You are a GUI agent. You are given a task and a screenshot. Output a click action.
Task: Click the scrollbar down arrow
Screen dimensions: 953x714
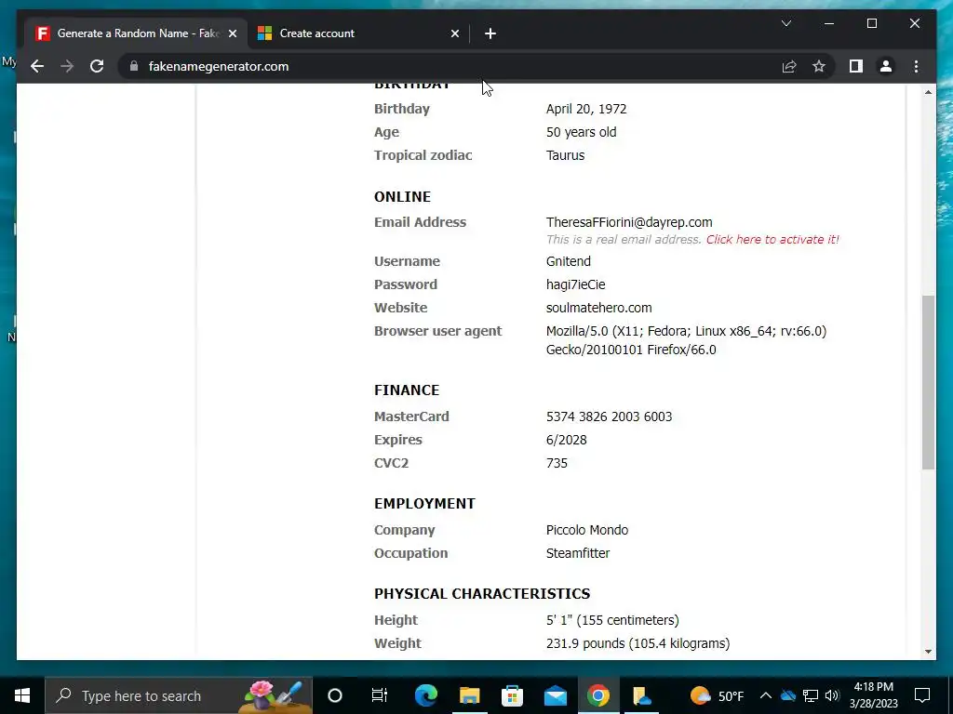[928, 652]
